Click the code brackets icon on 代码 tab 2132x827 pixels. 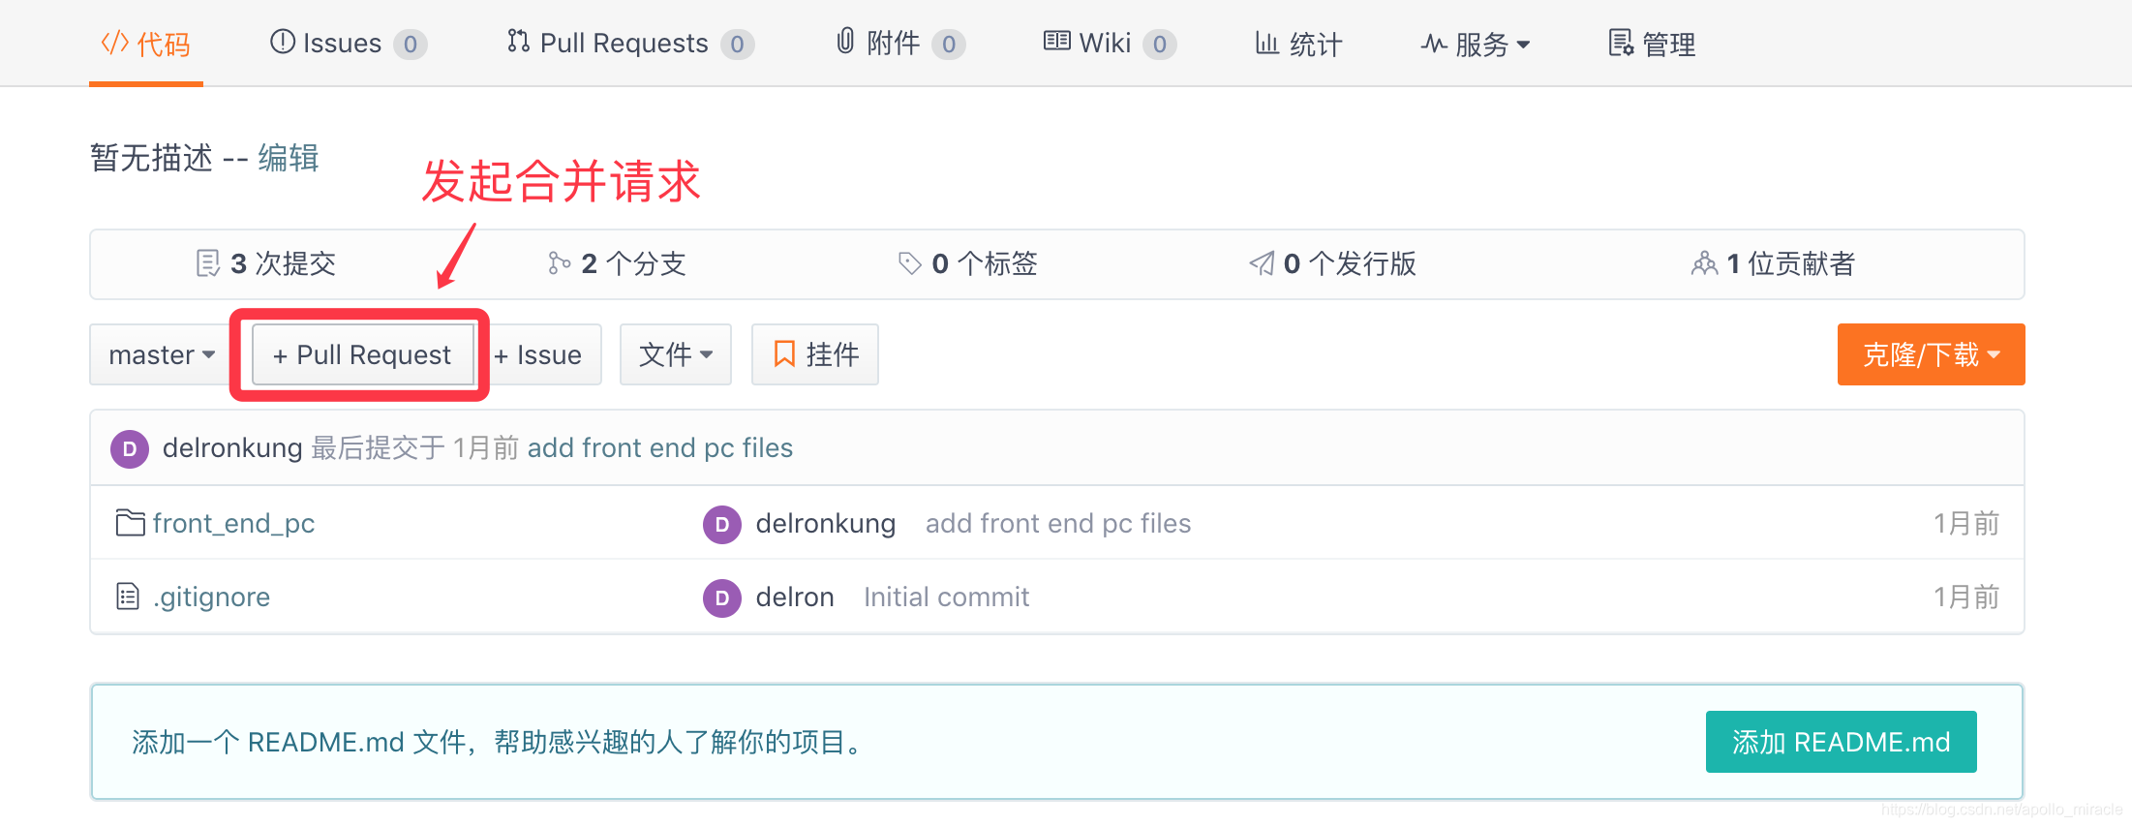tap(115, 43)
